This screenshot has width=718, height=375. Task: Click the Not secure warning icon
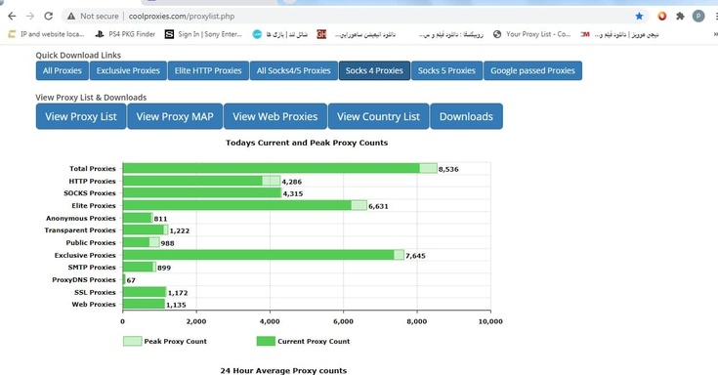pyautogui.click(x=71, y=16)
